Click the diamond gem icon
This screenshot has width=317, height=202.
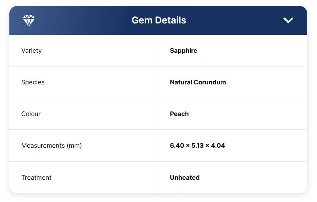click(29, 20)
